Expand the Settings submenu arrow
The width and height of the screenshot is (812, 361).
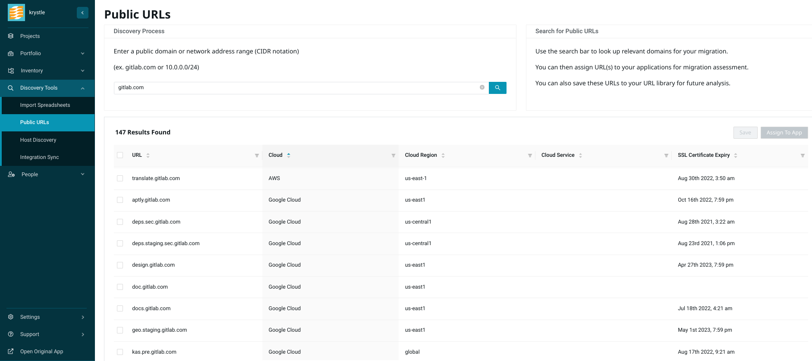(x=82, y=317)
